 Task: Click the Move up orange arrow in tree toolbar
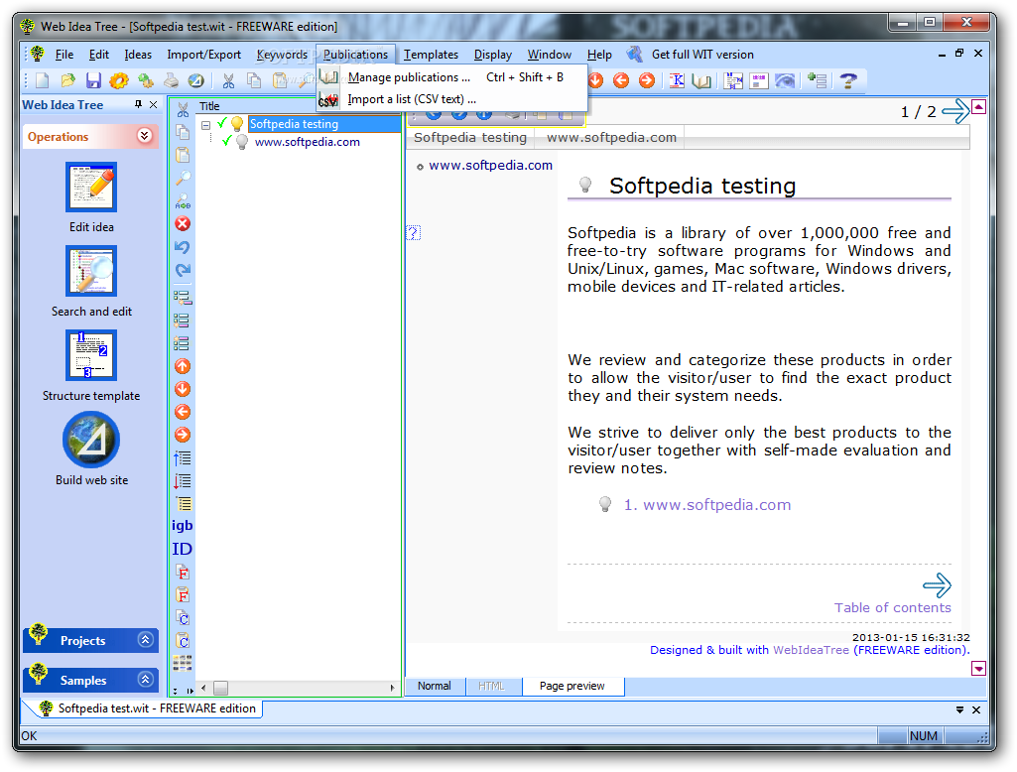[183, 366]
